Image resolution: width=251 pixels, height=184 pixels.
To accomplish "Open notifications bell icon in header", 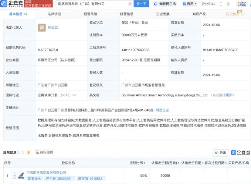I will tap(228, 4).
